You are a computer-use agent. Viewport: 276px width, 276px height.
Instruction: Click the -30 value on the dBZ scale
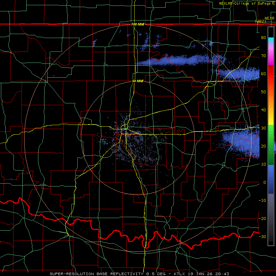pos(262,236)
